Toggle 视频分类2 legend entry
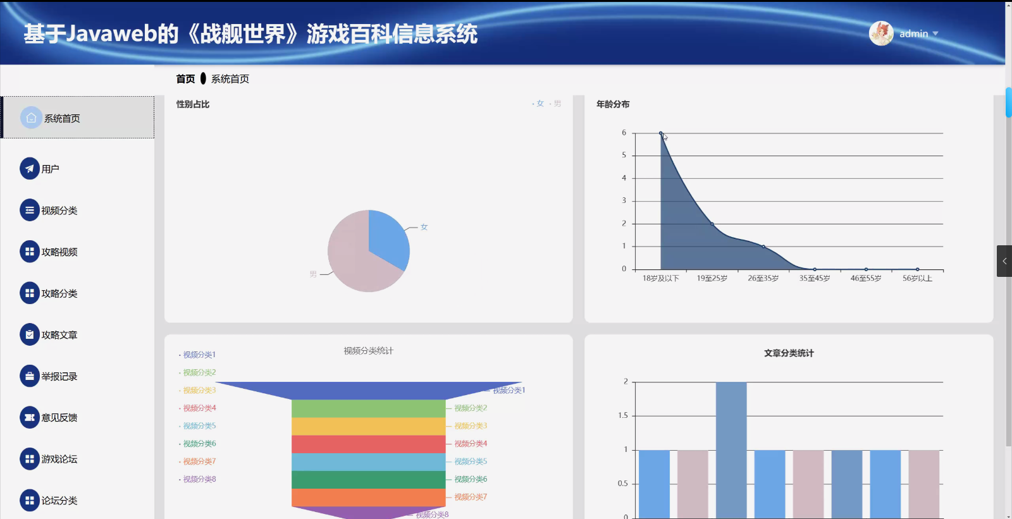The image size is (1012, 519). [x=198, y=372]
